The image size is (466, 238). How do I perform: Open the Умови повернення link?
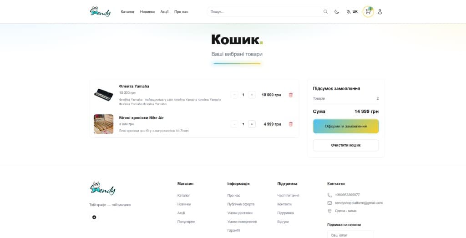242,222
